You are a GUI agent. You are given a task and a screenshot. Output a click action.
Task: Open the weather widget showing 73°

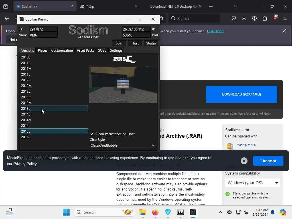click(9, 212)
